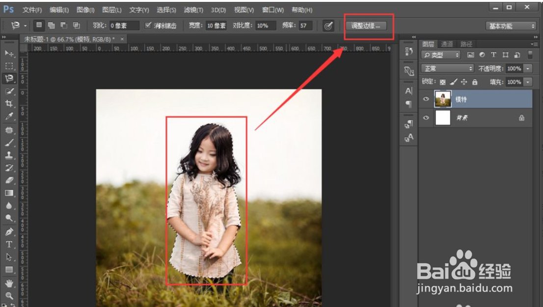This screenshot has width=543, height=307.
Task: Select the Rectangle shape tool
Action: [9, 270]
